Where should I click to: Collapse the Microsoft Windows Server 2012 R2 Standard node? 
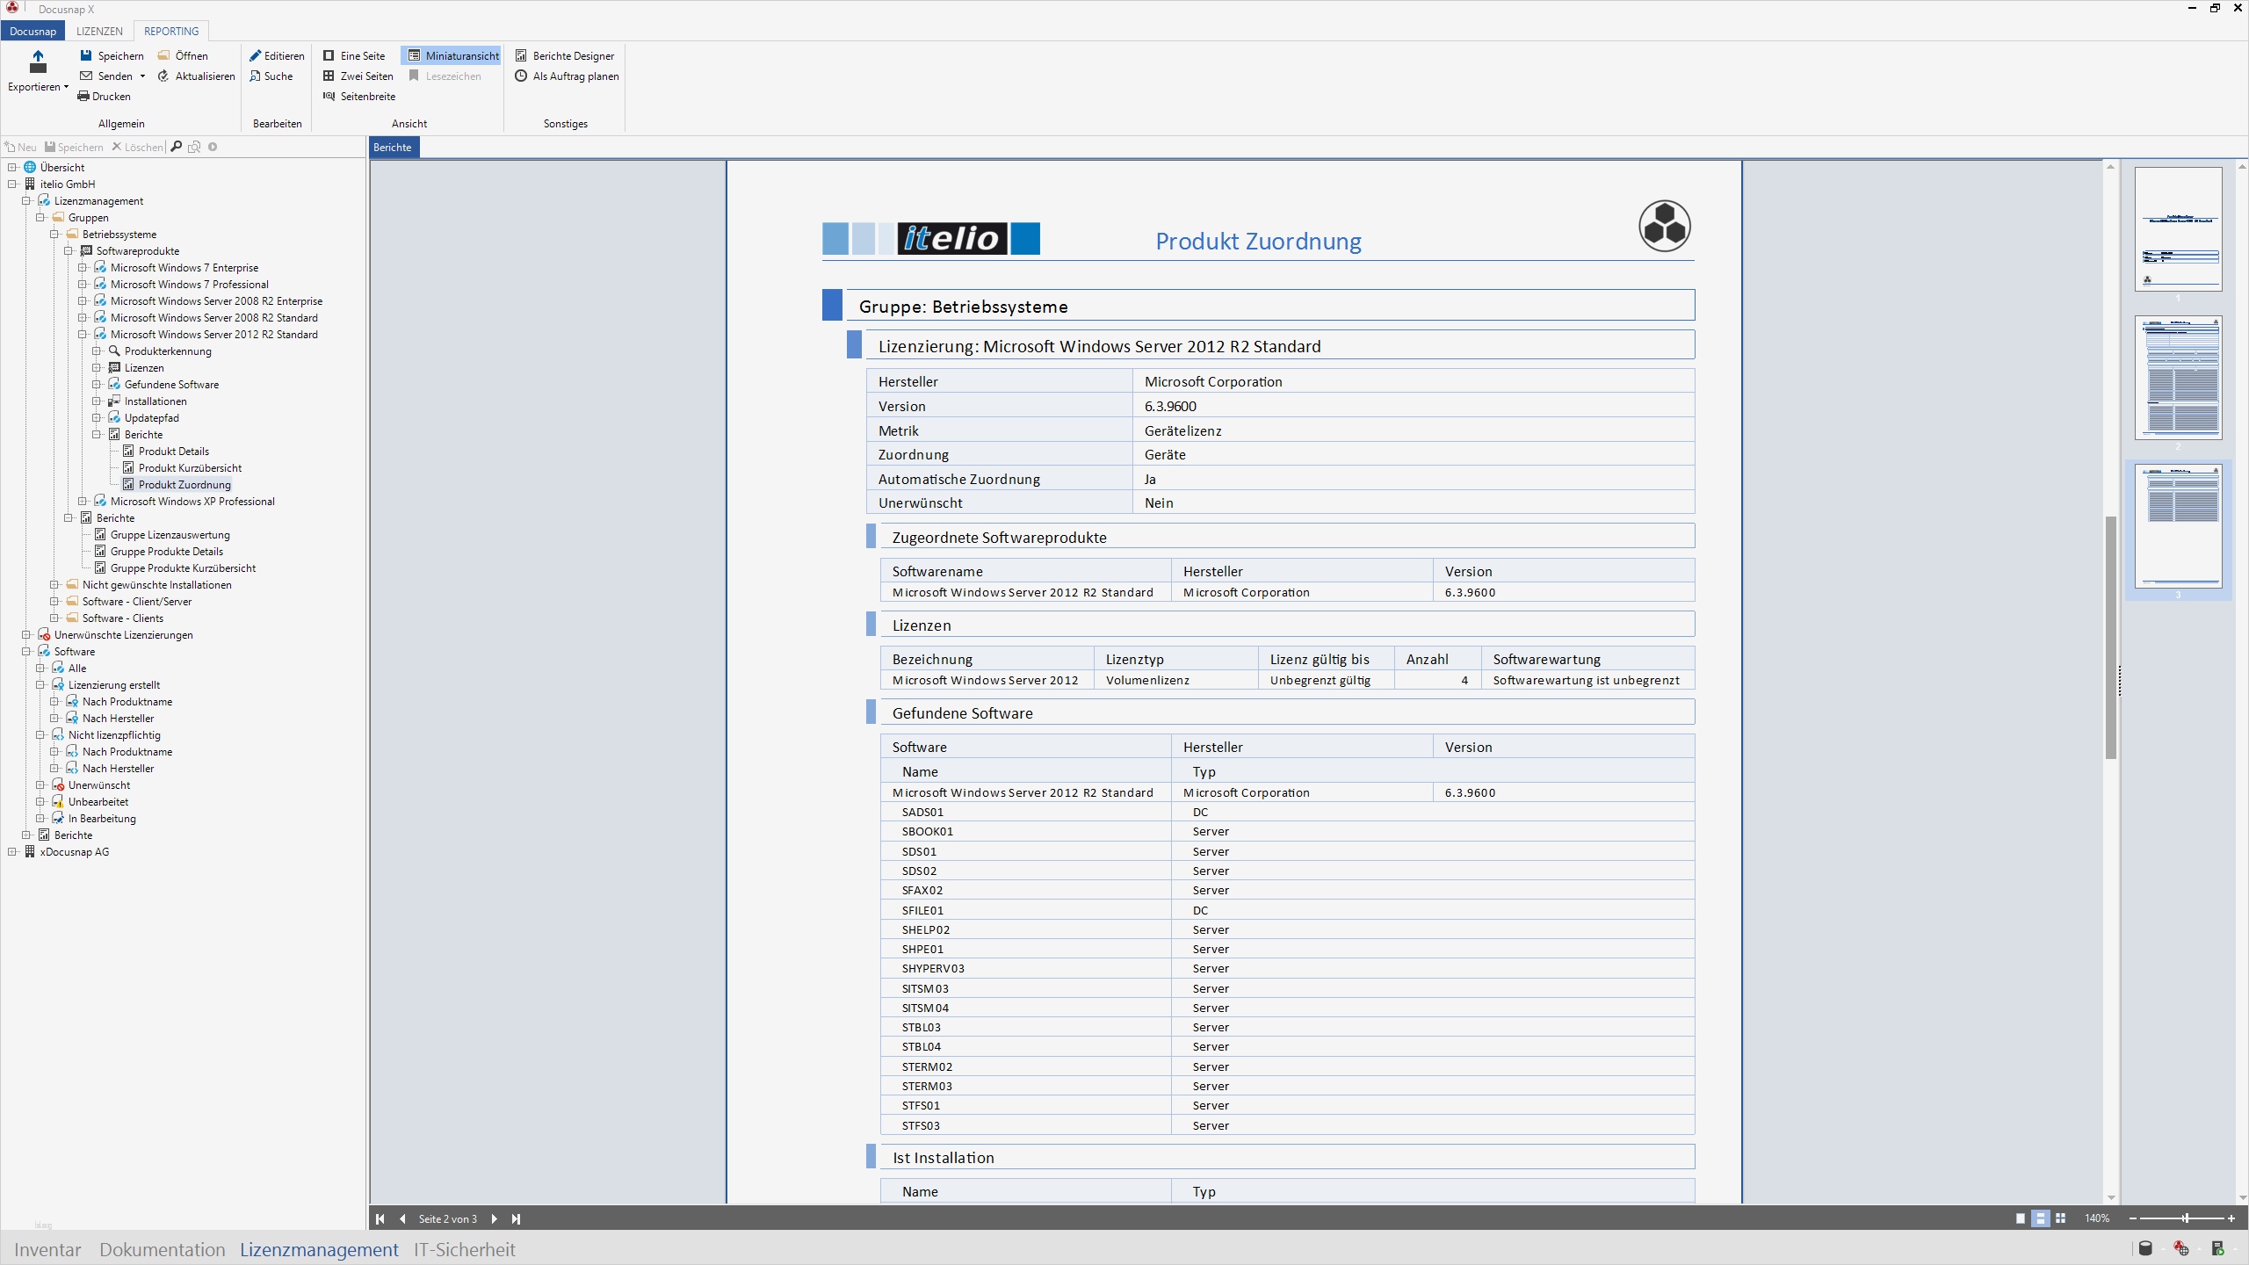83,335
